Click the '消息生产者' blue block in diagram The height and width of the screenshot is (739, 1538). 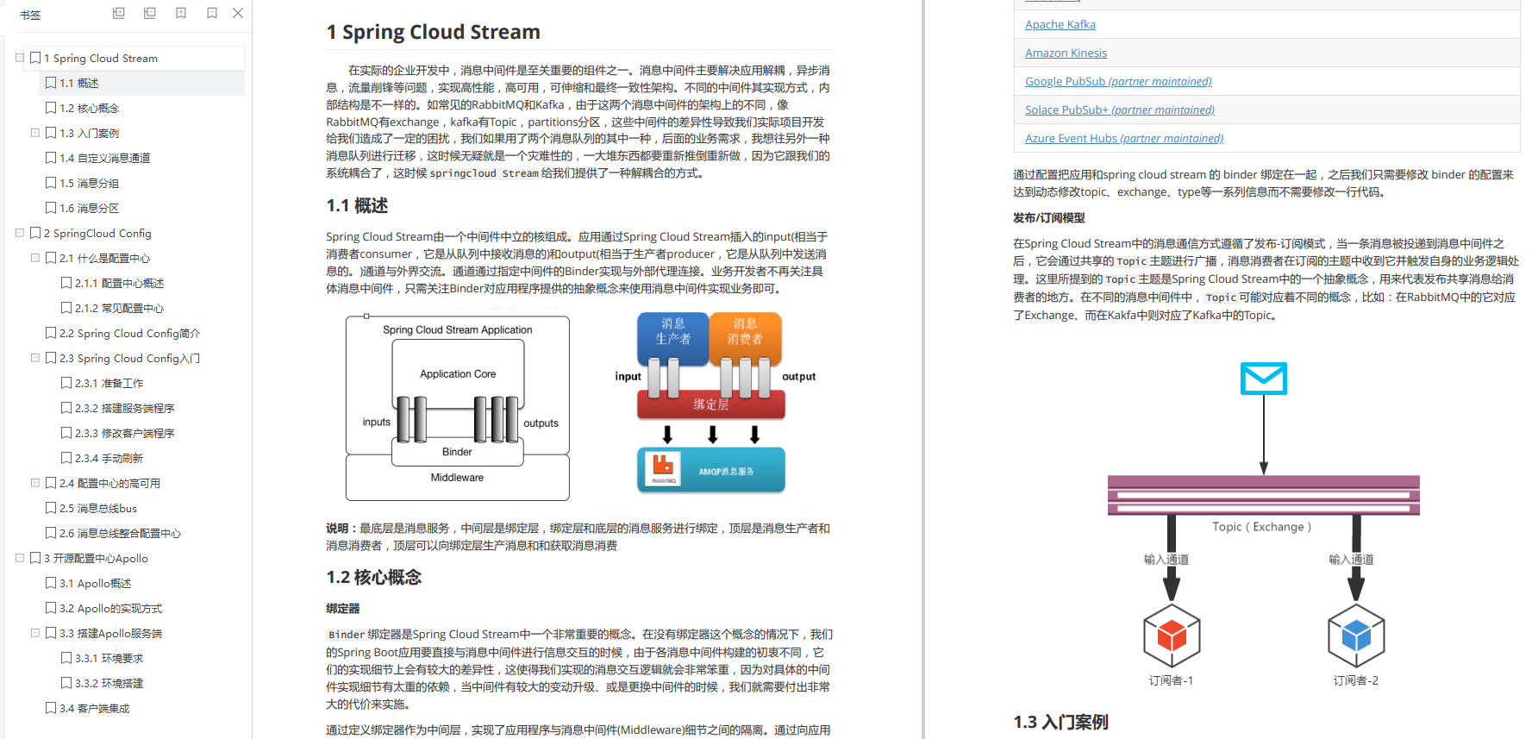[x=672, y=338]
